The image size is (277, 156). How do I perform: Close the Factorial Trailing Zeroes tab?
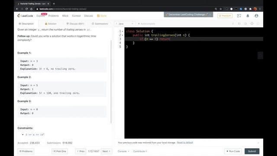[48, 3]
